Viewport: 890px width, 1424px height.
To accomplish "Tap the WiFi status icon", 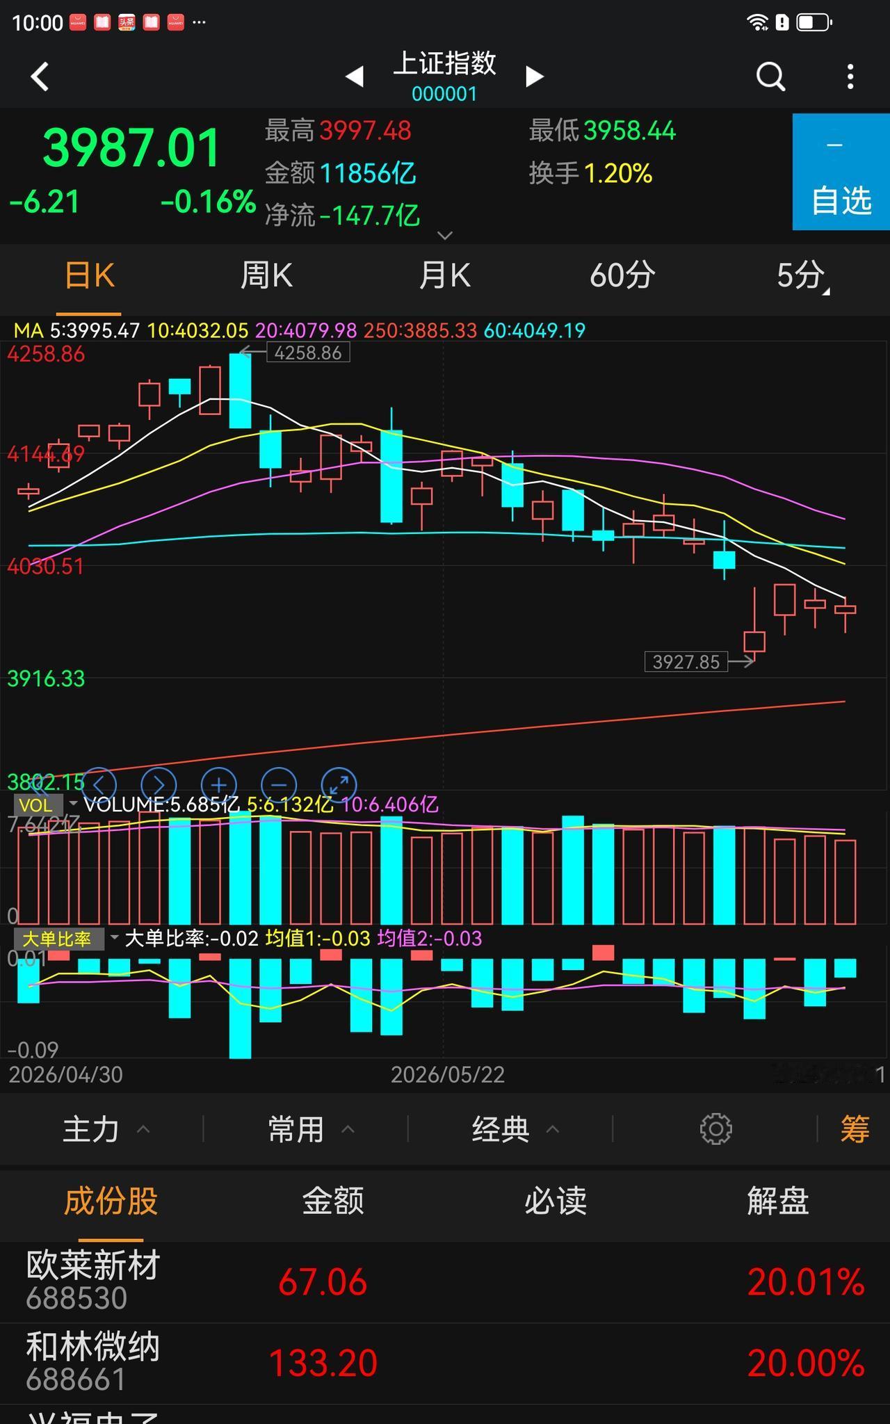I will coord(756,22).
